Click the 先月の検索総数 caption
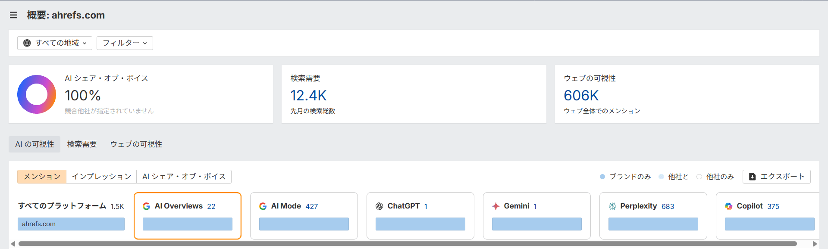The height and width of the screenshot is (249, 828). tap(313, 111)
